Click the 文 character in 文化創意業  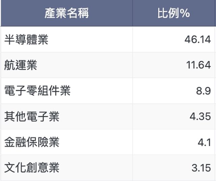point(10,167)
